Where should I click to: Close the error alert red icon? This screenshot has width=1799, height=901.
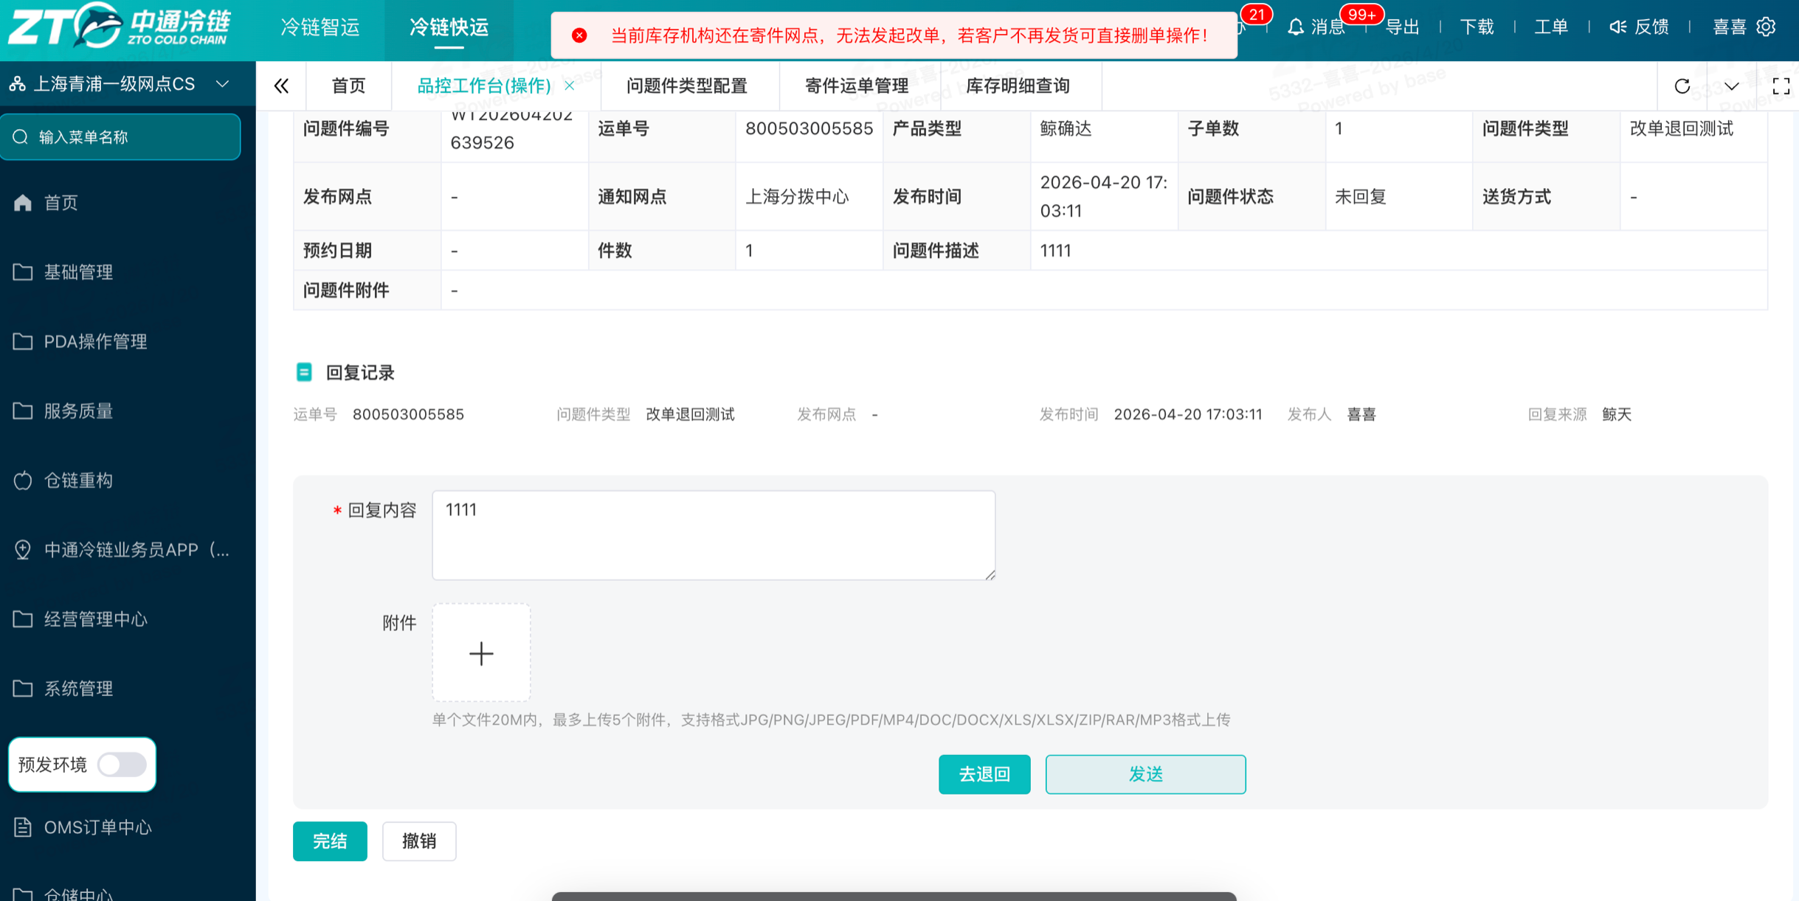(579, 35)
